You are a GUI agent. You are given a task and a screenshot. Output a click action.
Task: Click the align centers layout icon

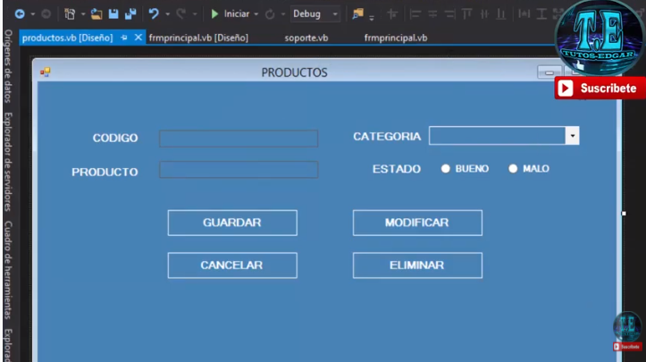tap(432, 14)
